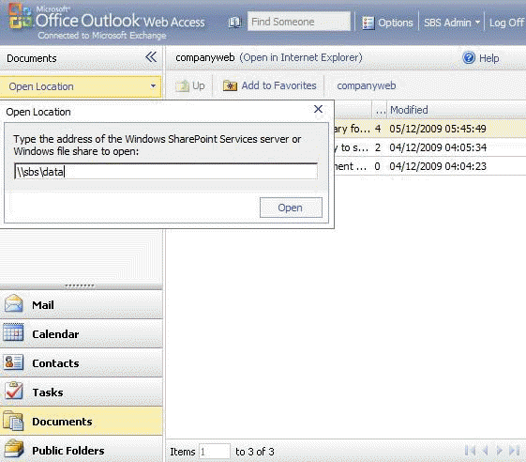Image resolution: width=526 pixels, height=462 pixels.
Task: Click the navigation pane resize grip dots
Action: tap(80, 286)
